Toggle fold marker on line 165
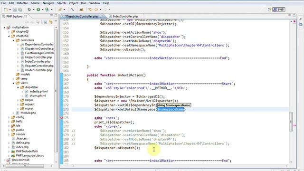The width and height of the screenshot is (304, 171). coord(70,75)
